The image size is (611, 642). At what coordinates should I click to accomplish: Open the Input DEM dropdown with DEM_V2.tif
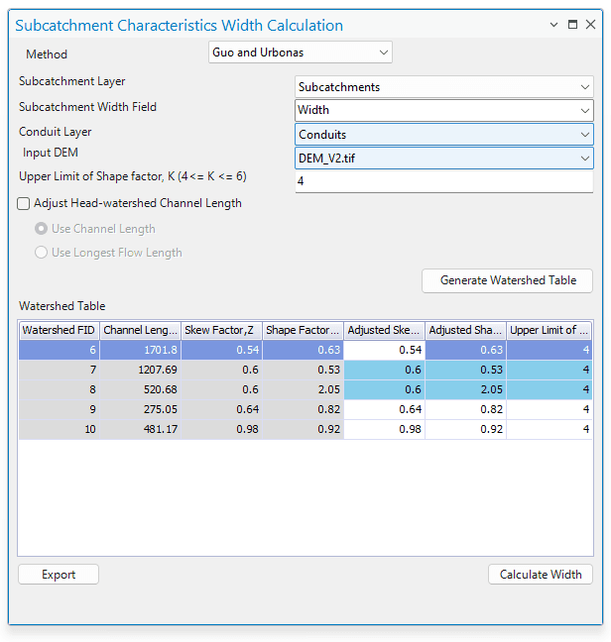point(443,159)
